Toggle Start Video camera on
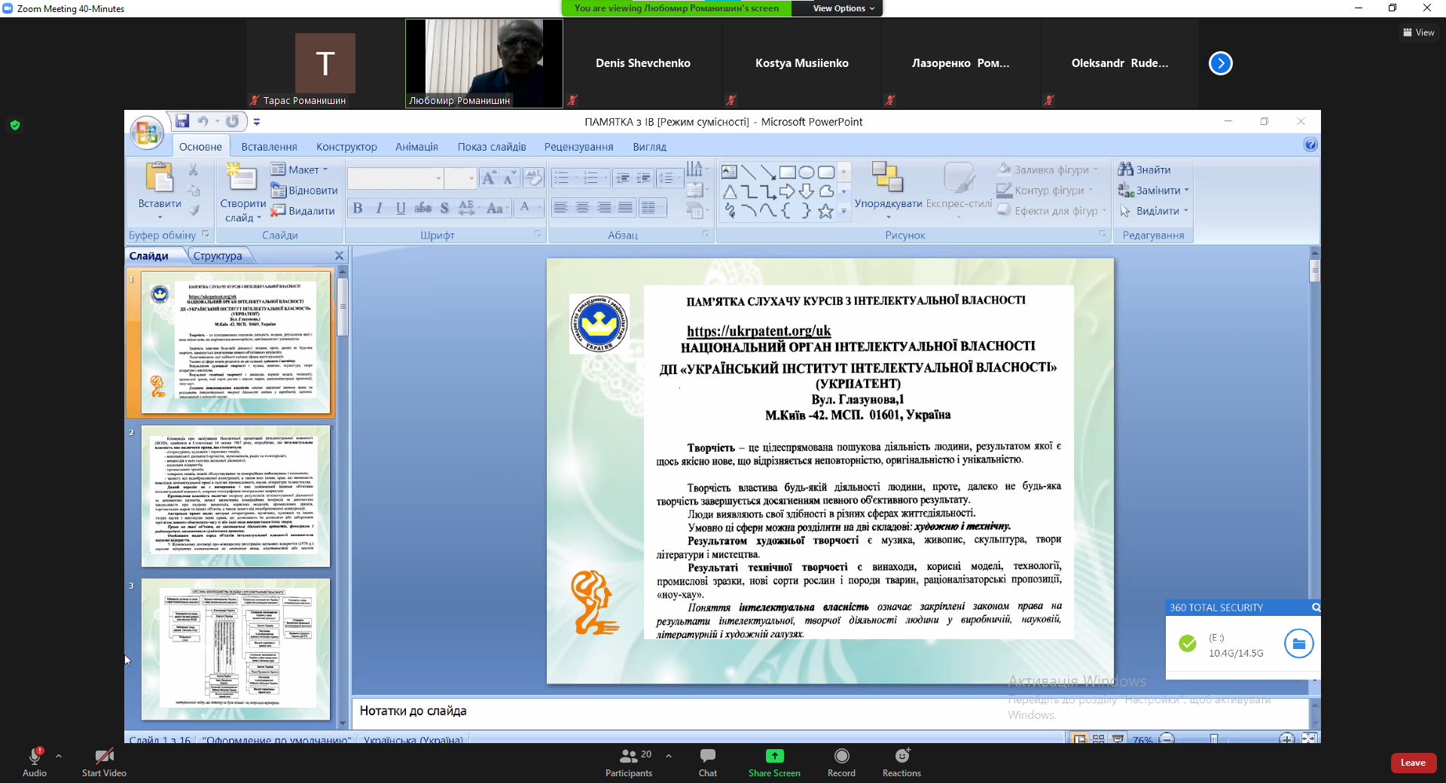The image size is (1446, 783). [104, 757]
